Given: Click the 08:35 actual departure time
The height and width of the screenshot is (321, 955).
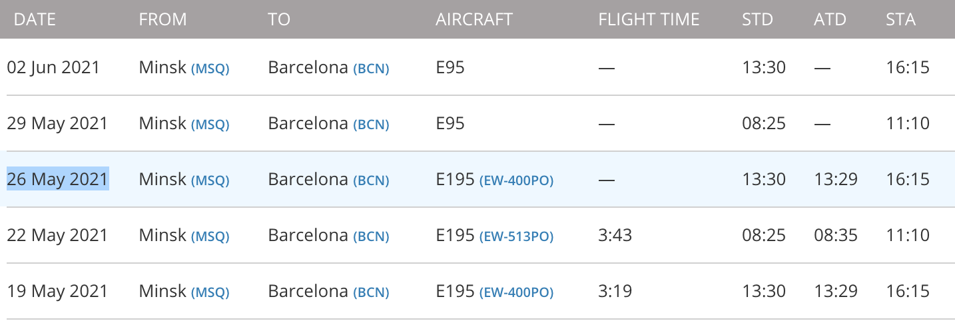Looking at the screenshot, I should tap(835, 235).
